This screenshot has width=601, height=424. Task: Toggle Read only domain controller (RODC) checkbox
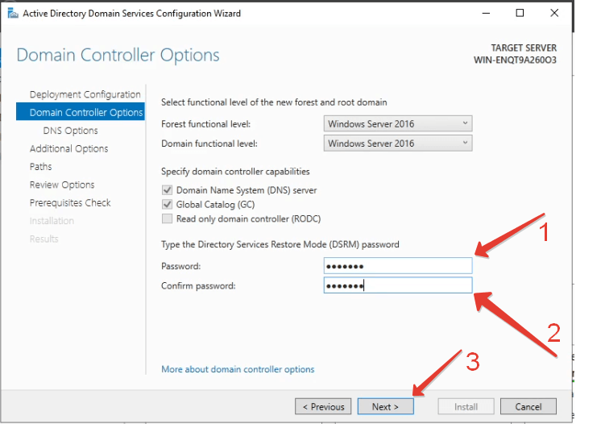[167, 218]
